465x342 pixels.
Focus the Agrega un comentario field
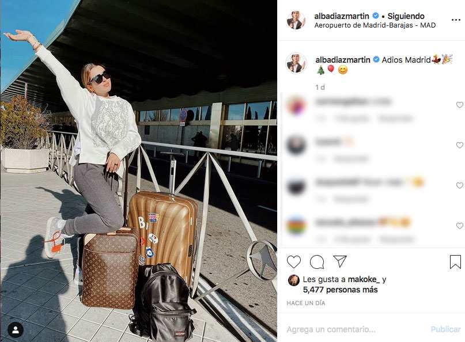click(356, 329)
